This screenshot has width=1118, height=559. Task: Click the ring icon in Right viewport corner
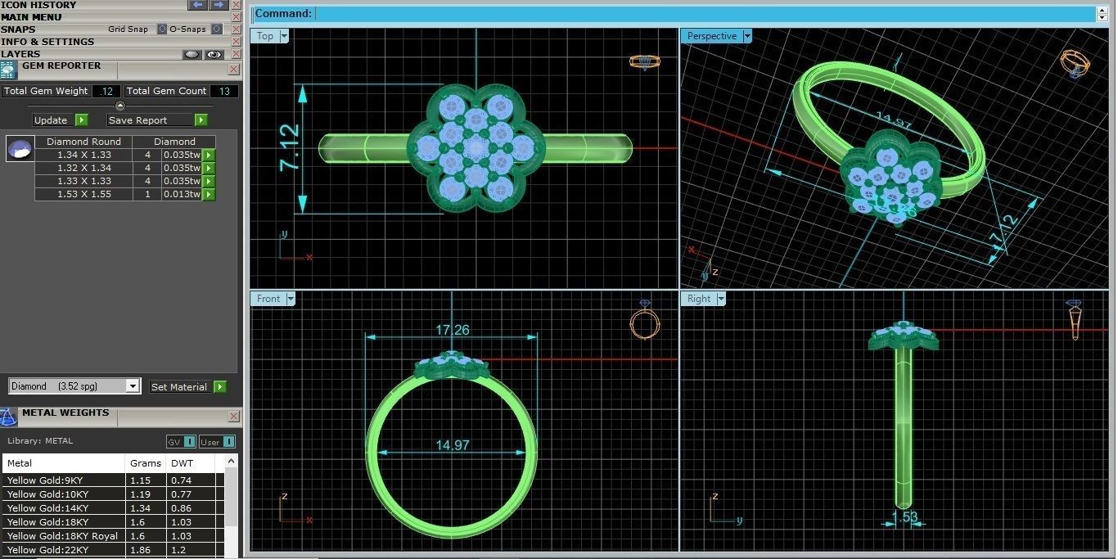tap(1075, 320)
